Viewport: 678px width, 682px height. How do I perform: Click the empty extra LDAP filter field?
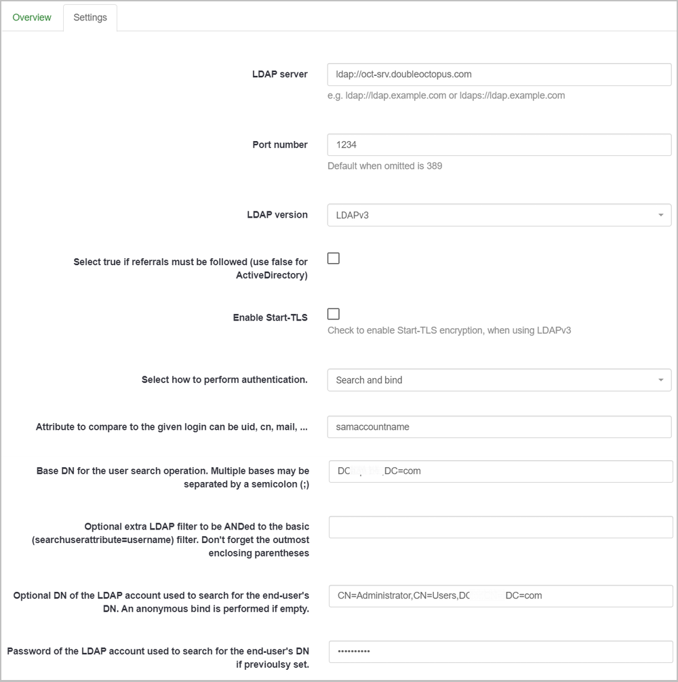pos(500,527)
